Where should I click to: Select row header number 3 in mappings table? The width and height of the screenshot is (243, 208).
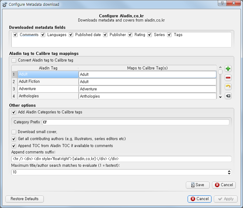(15, 89)
